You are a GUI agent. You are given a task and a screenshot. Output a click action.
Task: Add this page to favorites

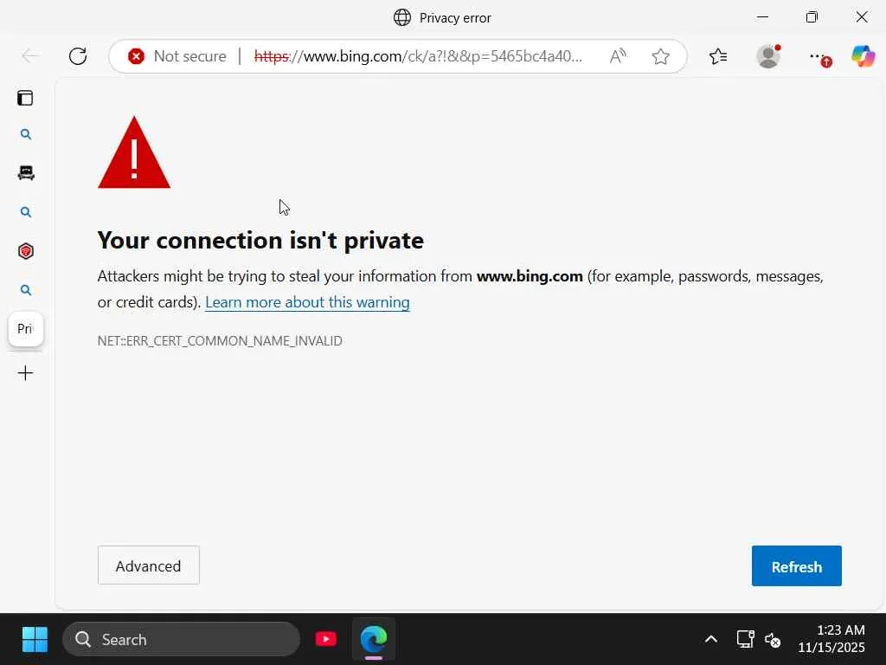point(661,56)
